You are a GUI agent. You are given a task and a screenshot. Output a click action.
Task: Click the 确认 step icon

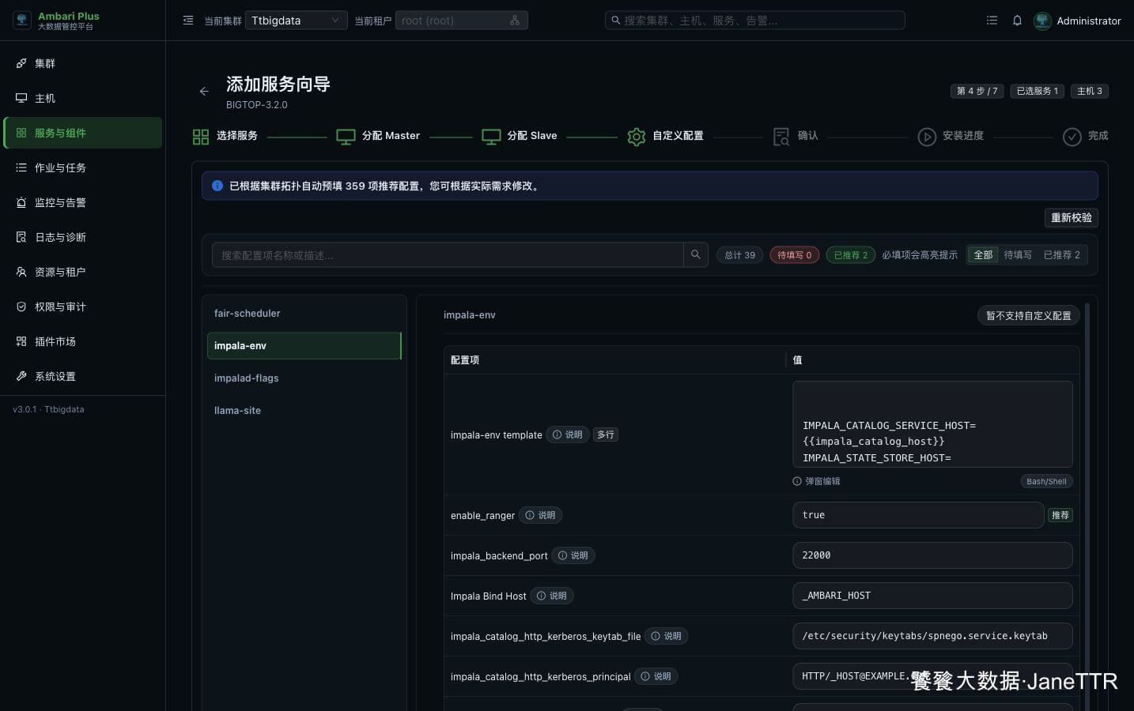(781, 137)
